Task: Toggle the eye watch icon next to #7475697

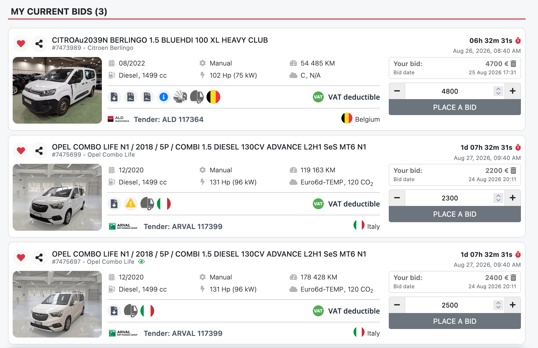Action: pyautogui.click(x=141, y=262)
